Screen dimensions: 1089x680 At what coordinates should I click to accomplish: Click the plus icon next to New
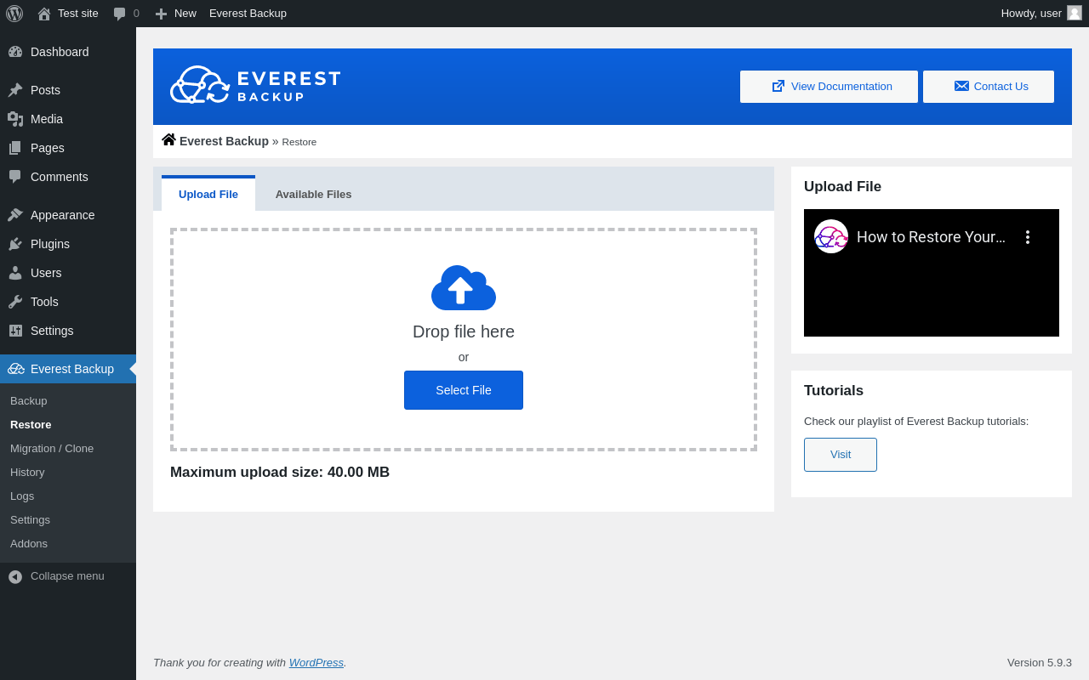coord(161,14)
